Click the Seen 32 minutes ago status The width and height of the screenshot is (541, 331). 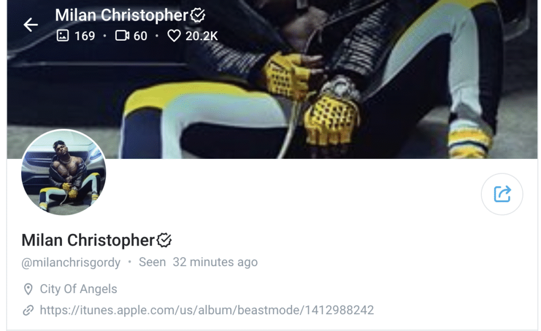198,262
